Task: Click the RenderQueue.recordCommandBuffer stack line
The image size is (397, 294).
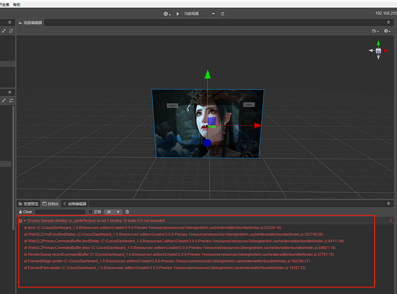Action: [x=179, y=254]
